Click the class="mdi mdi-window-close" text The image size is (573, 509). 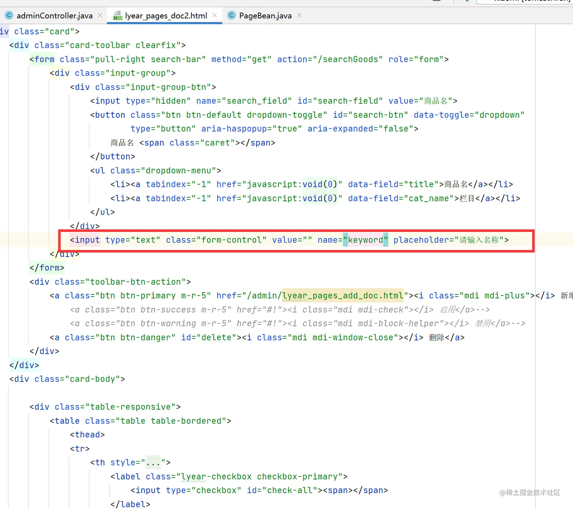pyautogui.click(x=327, y=337)
